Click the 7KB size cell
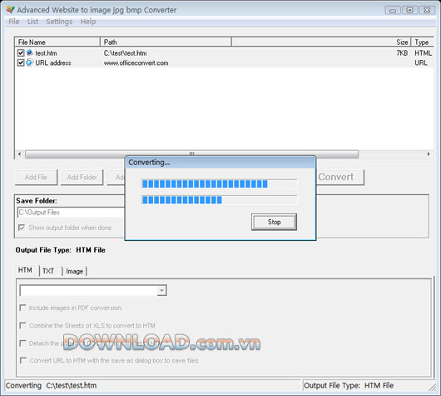 [x=402, y=53]
